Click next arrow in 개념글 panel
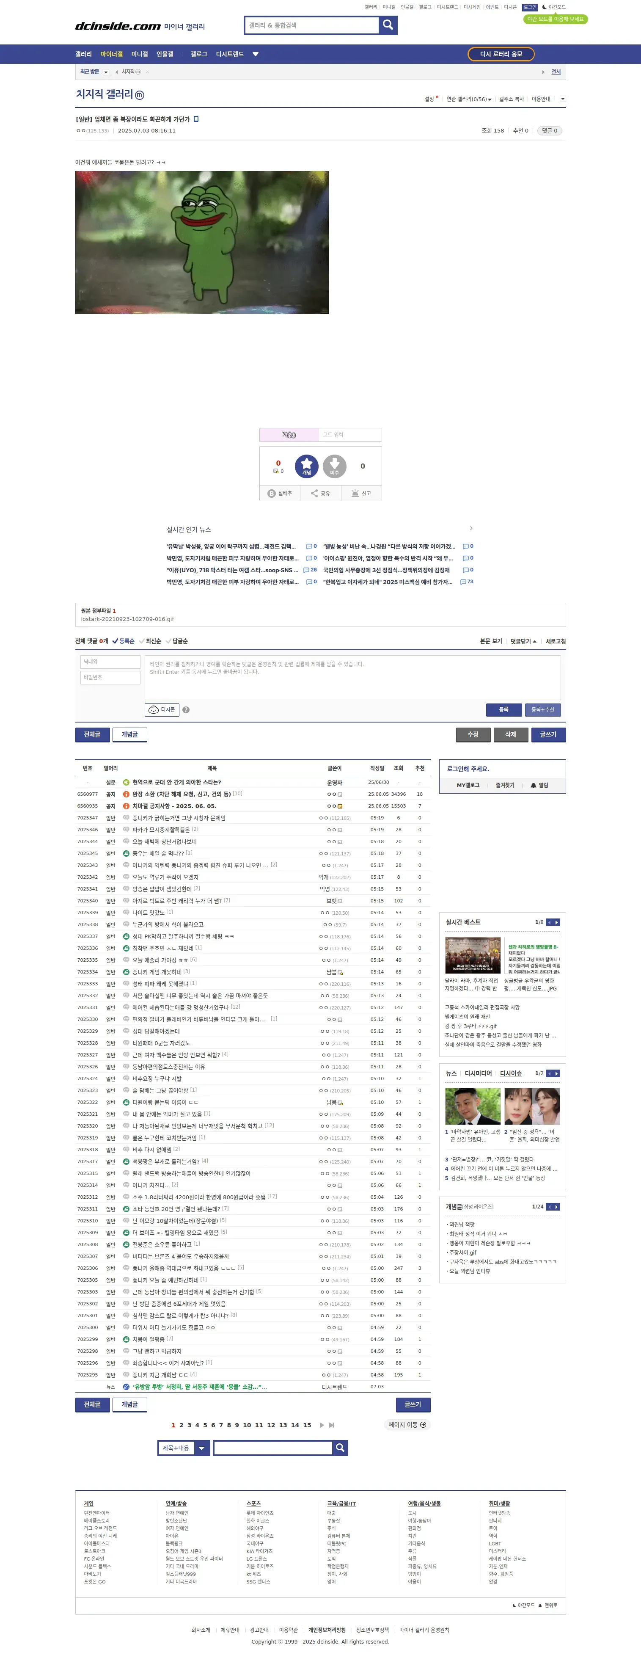 556,1206
